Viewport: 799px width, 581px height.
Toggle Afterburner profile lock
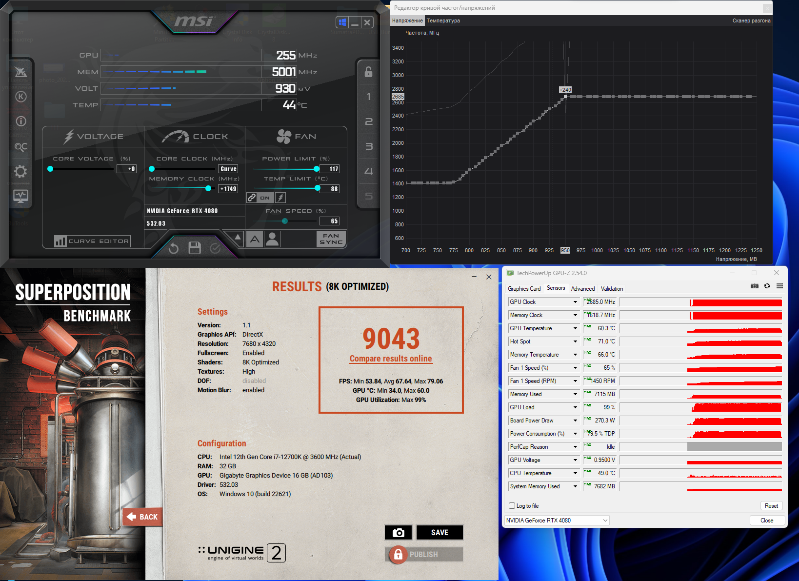(x=369, y=72)
